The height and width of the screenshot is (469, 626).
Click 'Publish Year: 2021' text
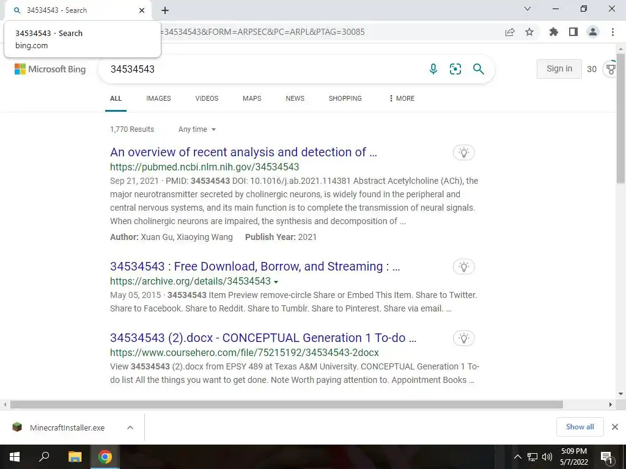[281, 237]
